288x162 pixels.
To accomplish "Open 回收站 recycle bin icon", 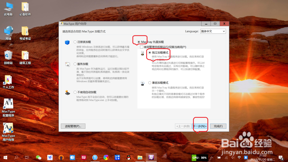I will pos(8,58).
